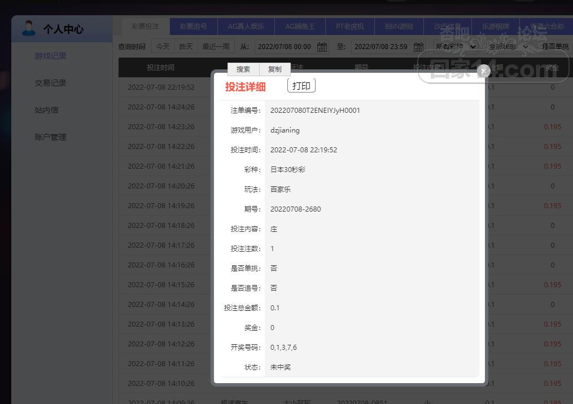573x404 pixels.
Task: Expand the 所有彩种 dropdown
Action: pyautogui.click(x=456, y=47)
